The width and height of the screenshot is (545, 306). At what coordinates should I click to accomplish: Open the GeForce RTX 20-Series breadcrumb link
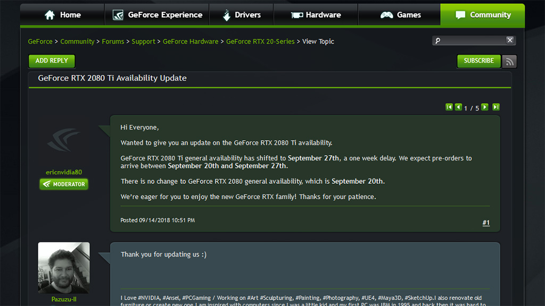(x=260, y=41)
